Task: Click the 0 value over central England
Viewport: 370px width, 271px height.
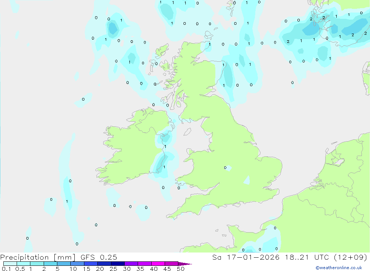Action: click(x=225, y=168)
